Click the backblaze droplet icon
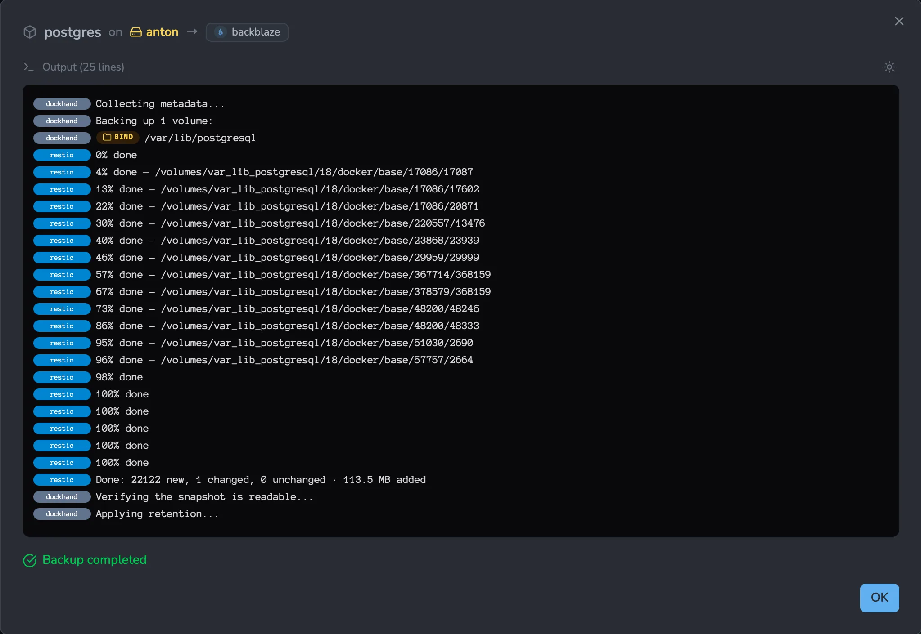 pyautogui.click(x=221, y=32)
